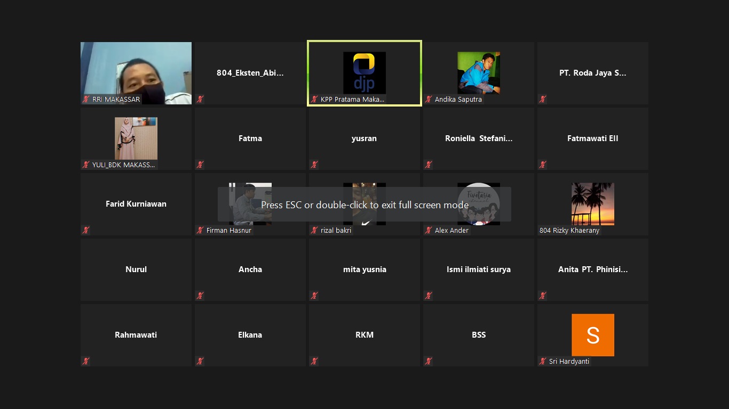This screenshot has height=409, width=729.
Task: Select the RRI MAKASSAR live video feed
Action: point(136,69)
